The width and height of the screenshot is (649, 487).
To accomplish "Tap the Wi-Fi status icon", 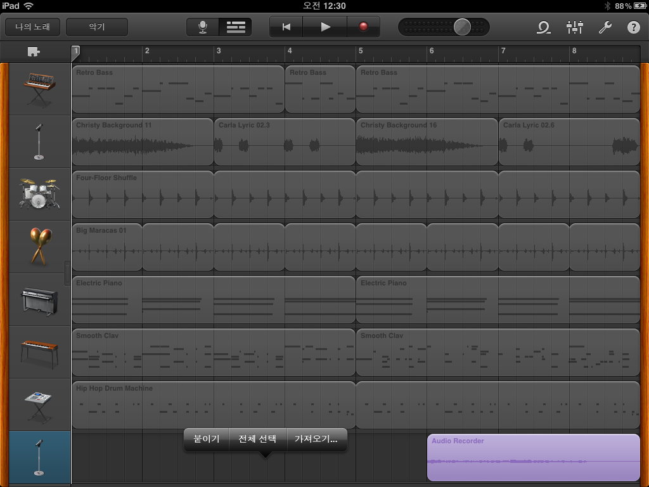I will pyautogui.click(x=29, y=6).
